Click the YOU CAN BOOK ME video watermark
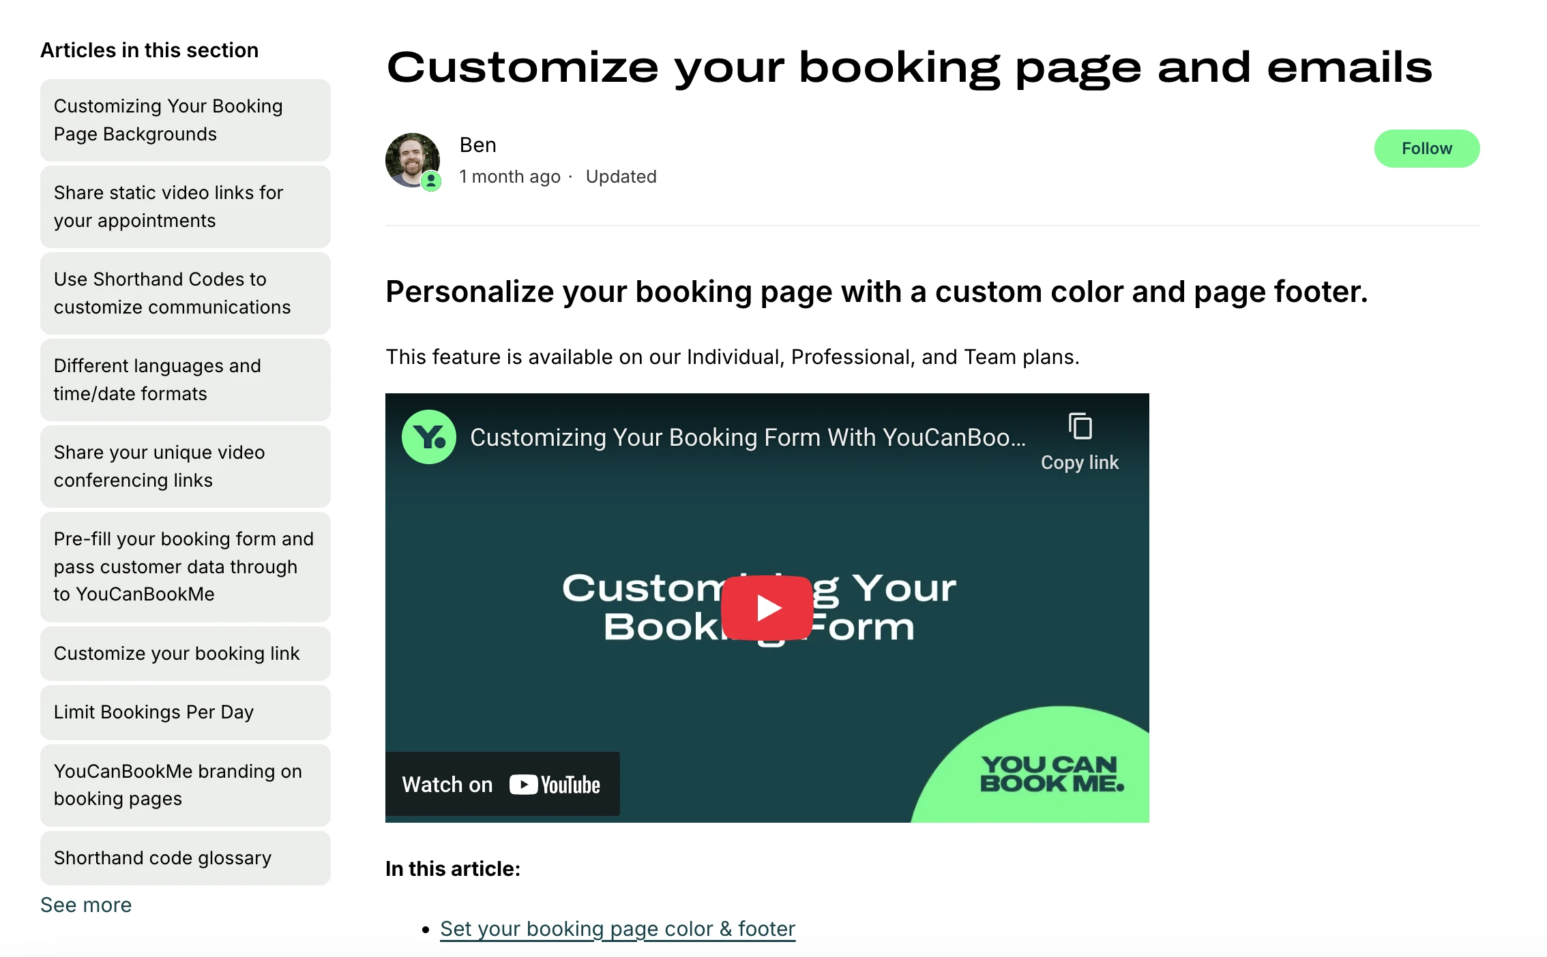1547x957 pixels. tap(1052, 774)
